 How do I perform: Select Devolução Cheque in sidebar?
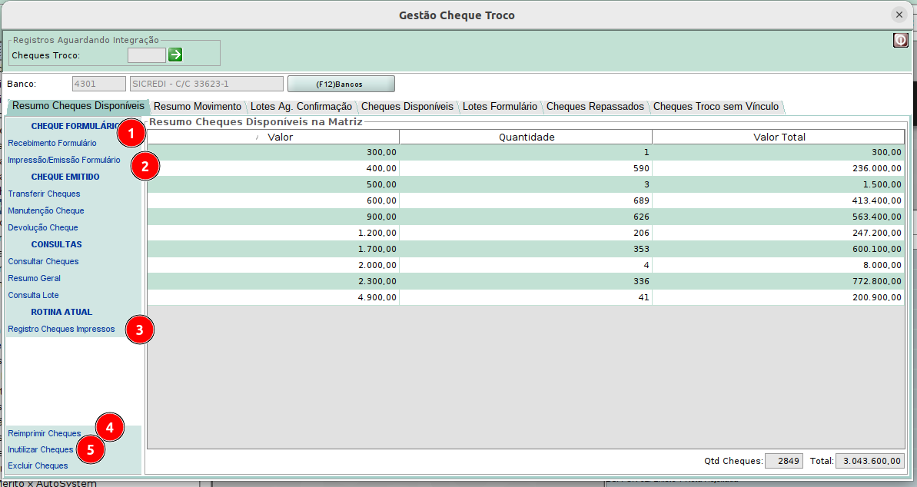(43, 227)
